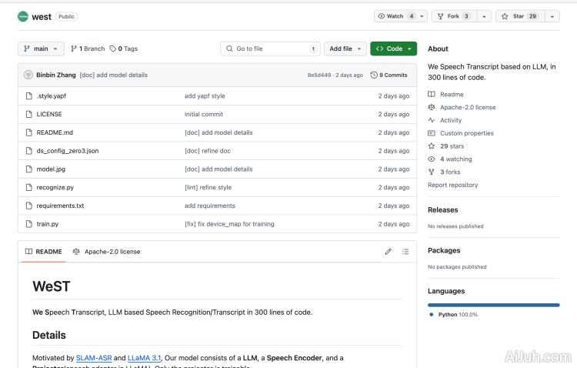Click the pencil edit README icon
577x368 pixels.
pyautogui.click(x=388, y=252)
